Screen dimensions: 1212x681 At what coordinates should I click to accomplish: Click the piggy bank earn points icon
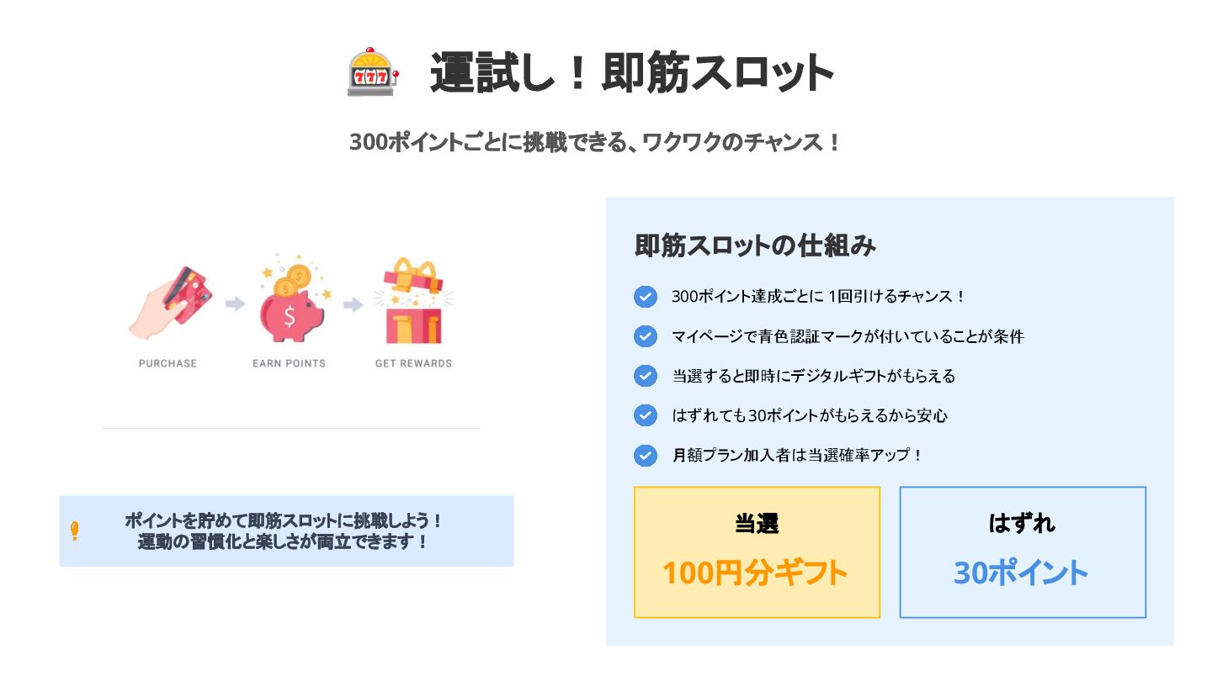[x=290, y=301]
